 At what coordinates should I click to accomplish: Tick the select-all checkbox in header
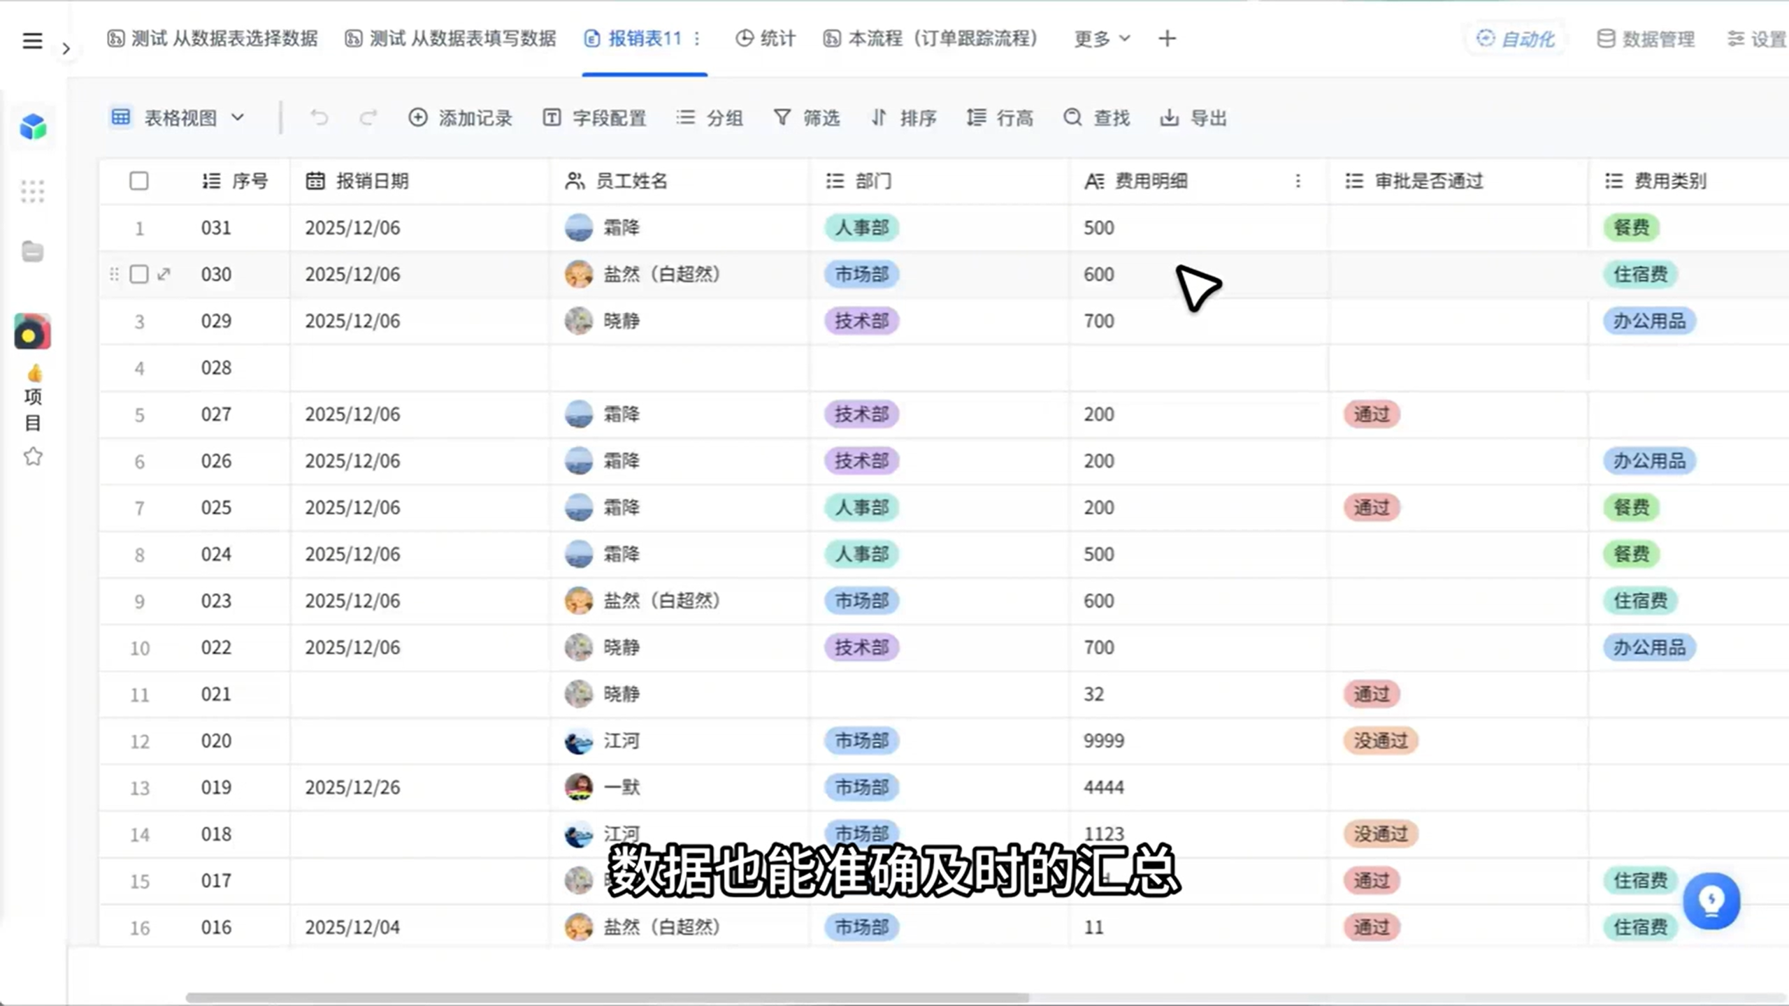pos(139,181)
